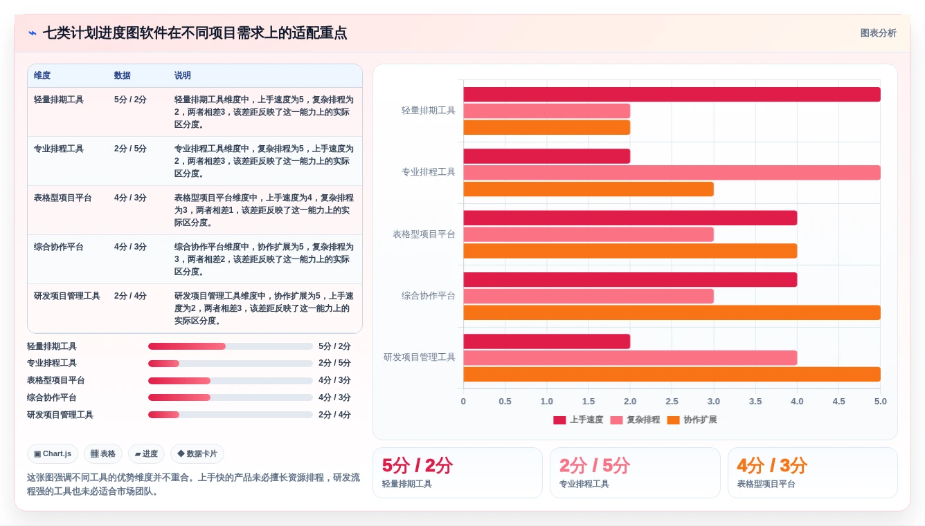Click 5分 / 2分 cell in table

tap(130, 100)
